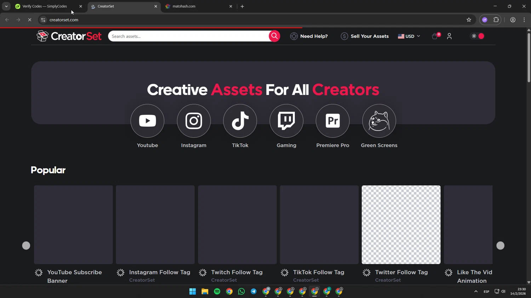531x298 pixels.
Task: Click the red search magnifier button
Action: [x=274, y=36]
